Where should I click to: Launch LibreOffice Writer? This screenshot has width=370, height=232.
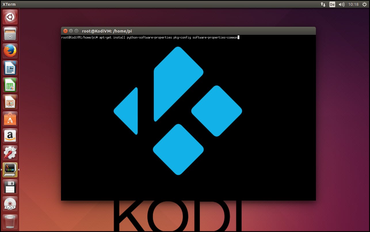point(10,68)
